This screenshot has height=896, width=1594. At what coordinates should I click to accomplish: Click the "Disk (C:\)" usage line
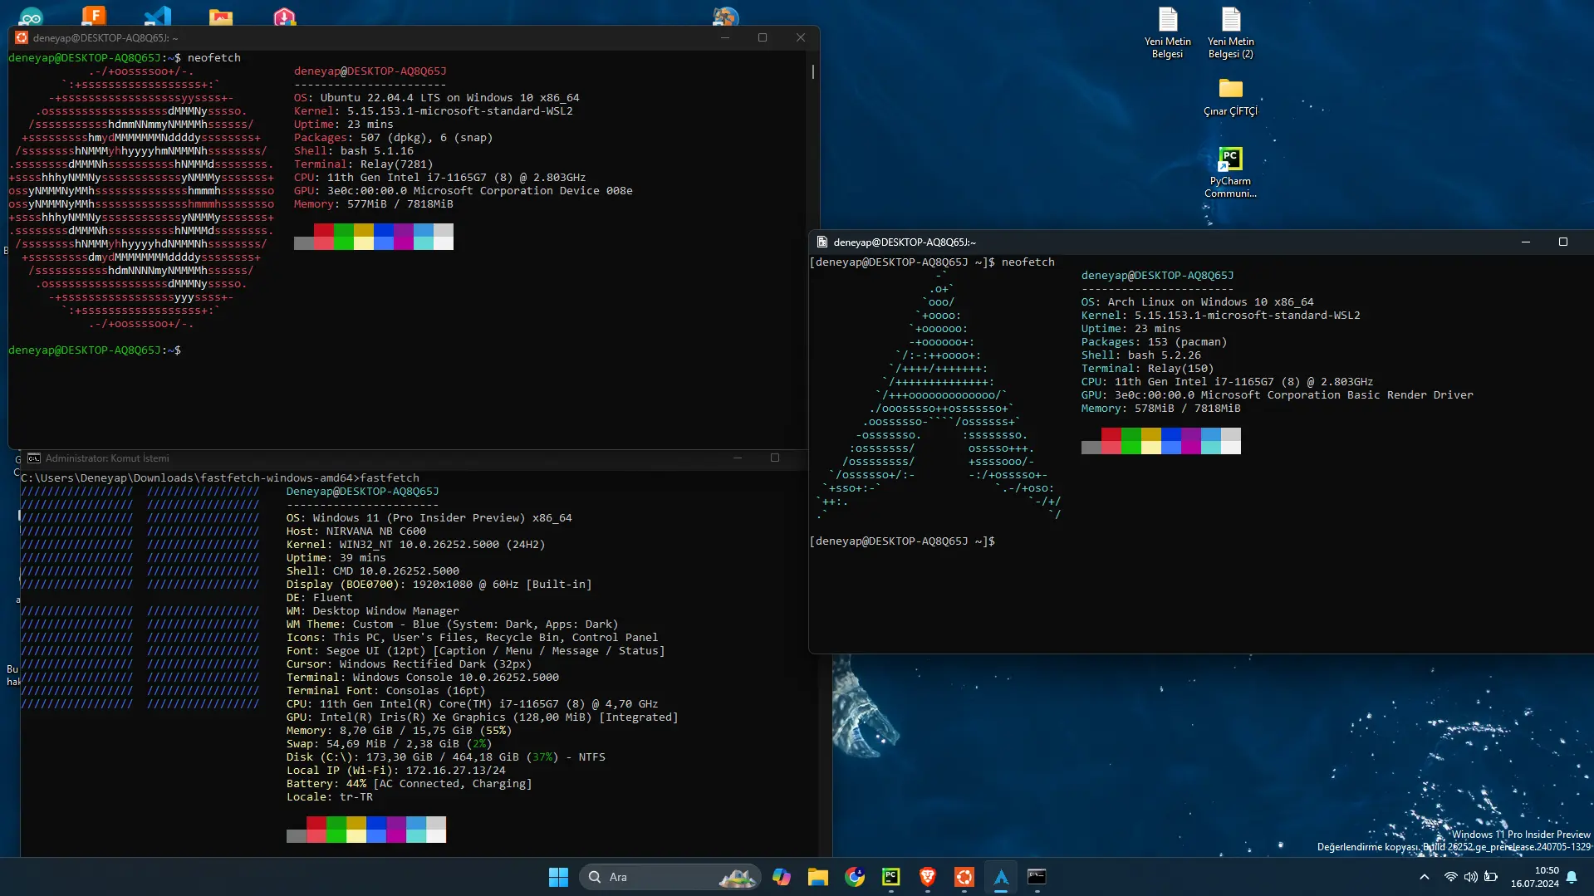click(446, 757)
